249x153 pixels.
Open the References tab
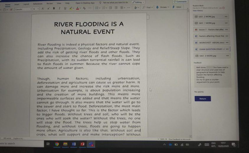[x=37, y=4]
